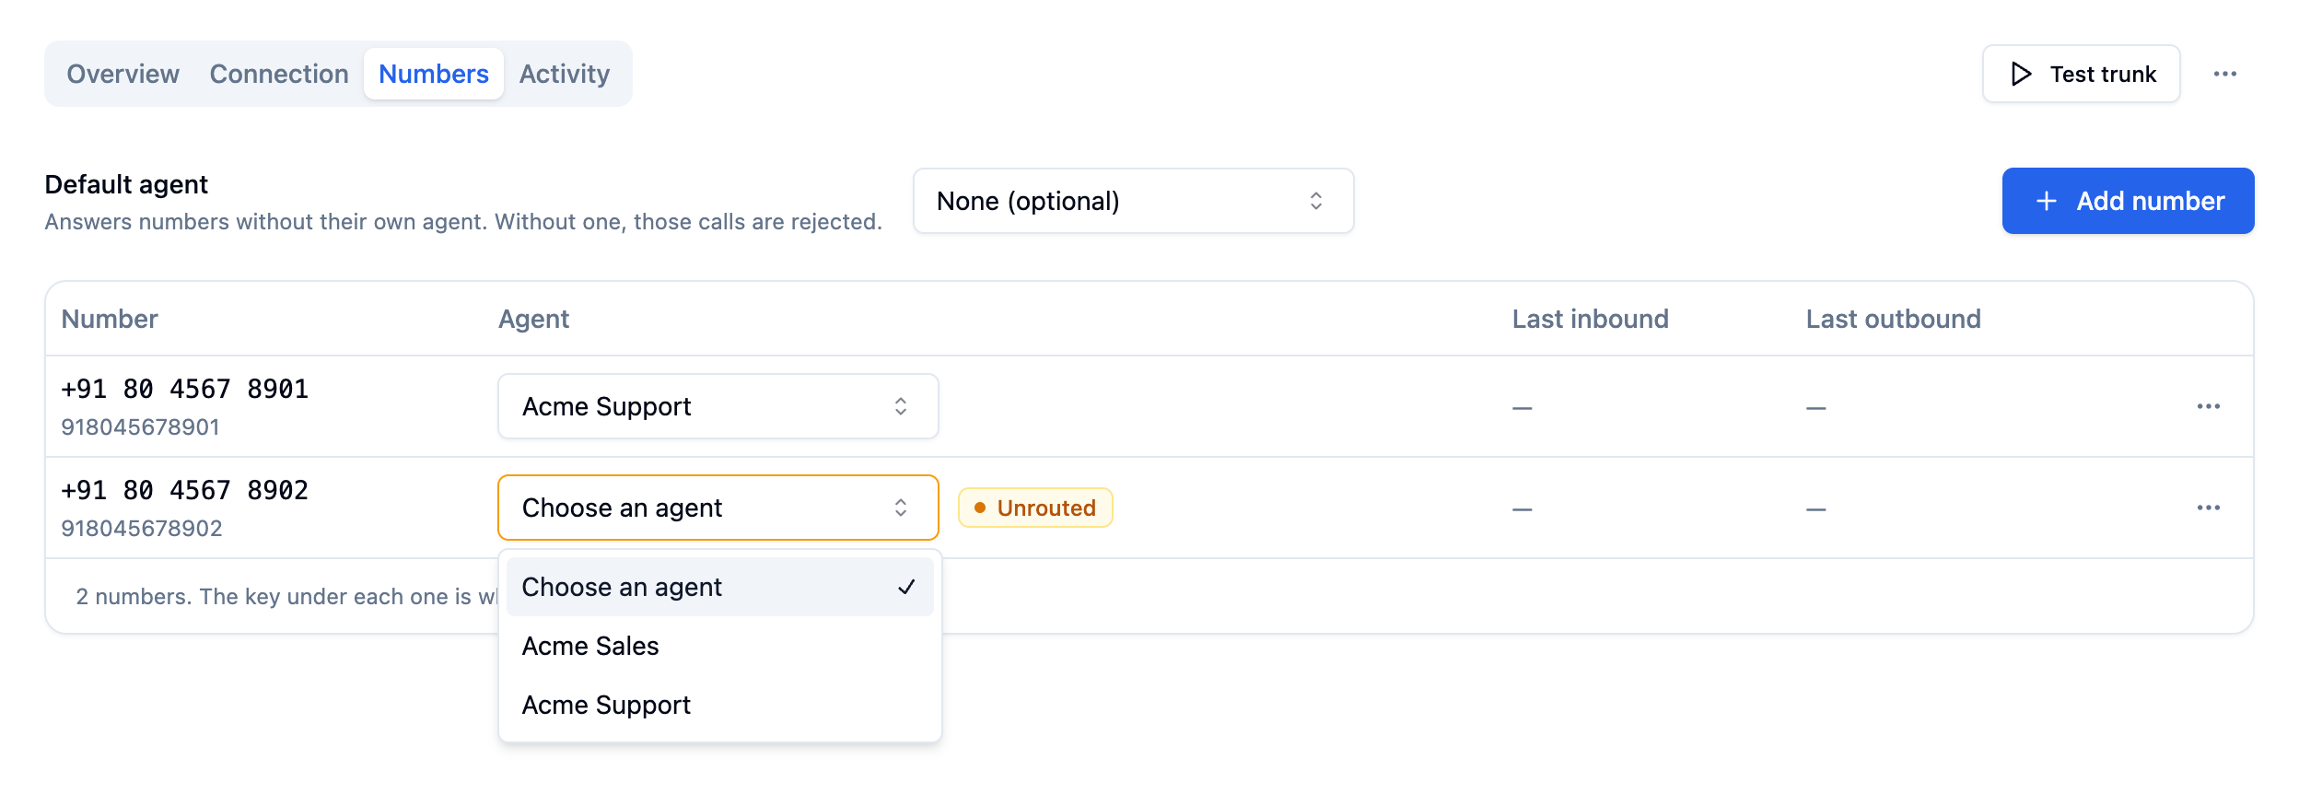Open row actions for +91 80 4567 8902

2208,508
